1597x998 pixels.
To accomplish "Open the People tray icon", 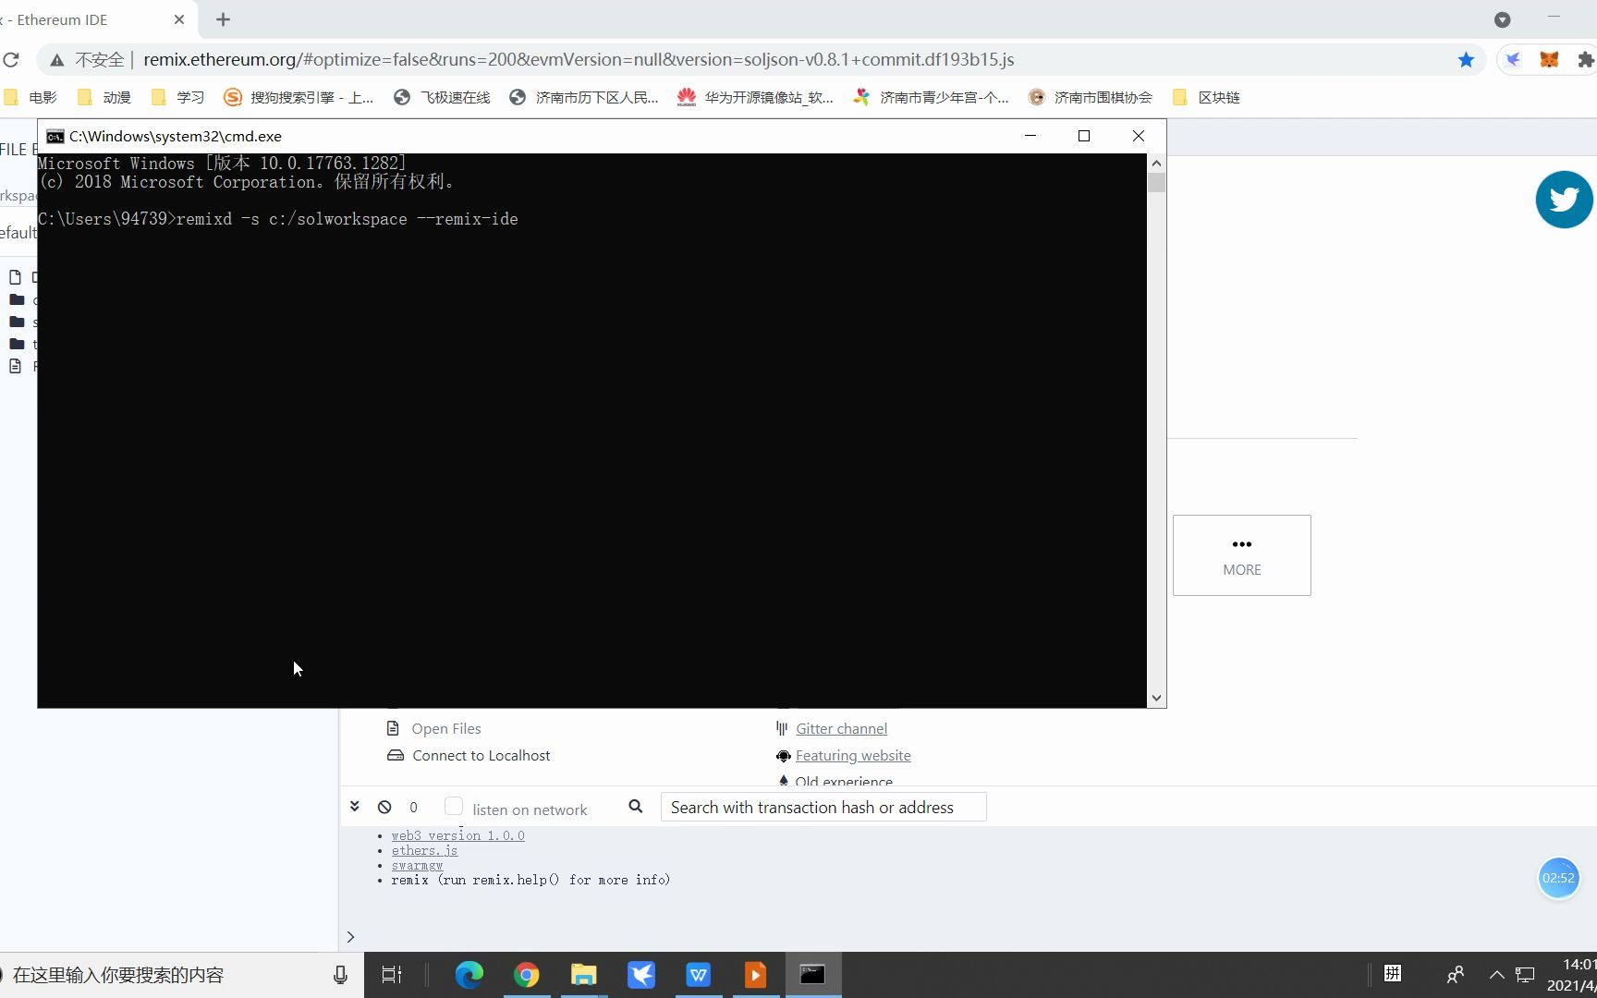I will (1456, 975).
